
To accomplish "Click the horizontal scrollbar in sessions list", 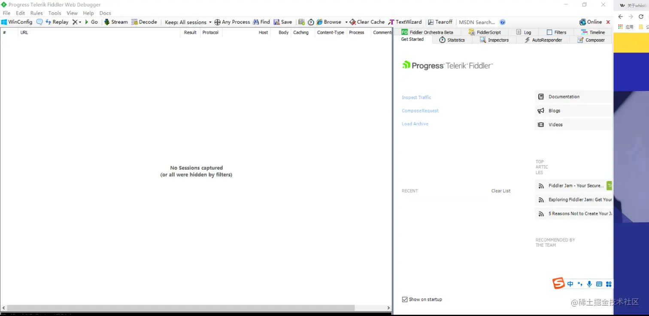I will click(181, 308).
